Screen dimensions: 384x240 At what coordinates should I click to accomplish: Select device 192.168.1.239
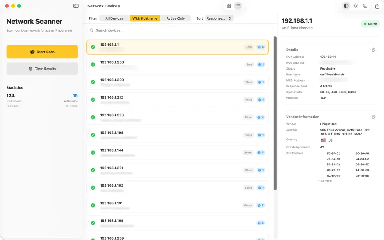pos(177,237)
